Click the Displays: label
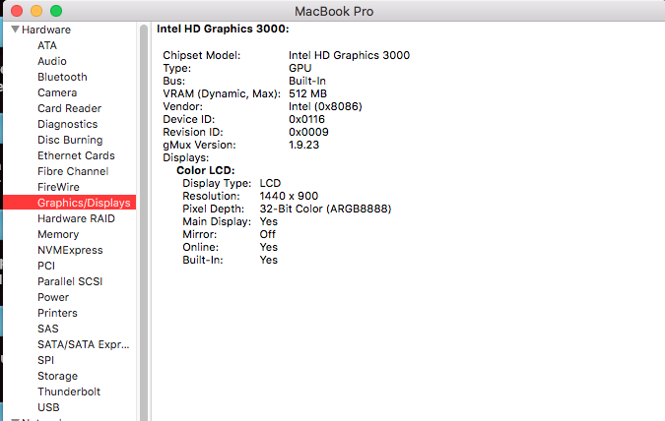Screen dimensions: 665x421 click(186, 157)
